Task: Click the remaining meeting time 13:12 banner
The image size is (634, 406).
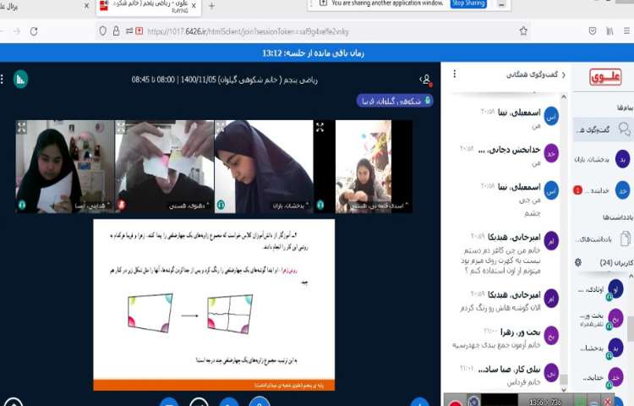Action: point(314,53)
